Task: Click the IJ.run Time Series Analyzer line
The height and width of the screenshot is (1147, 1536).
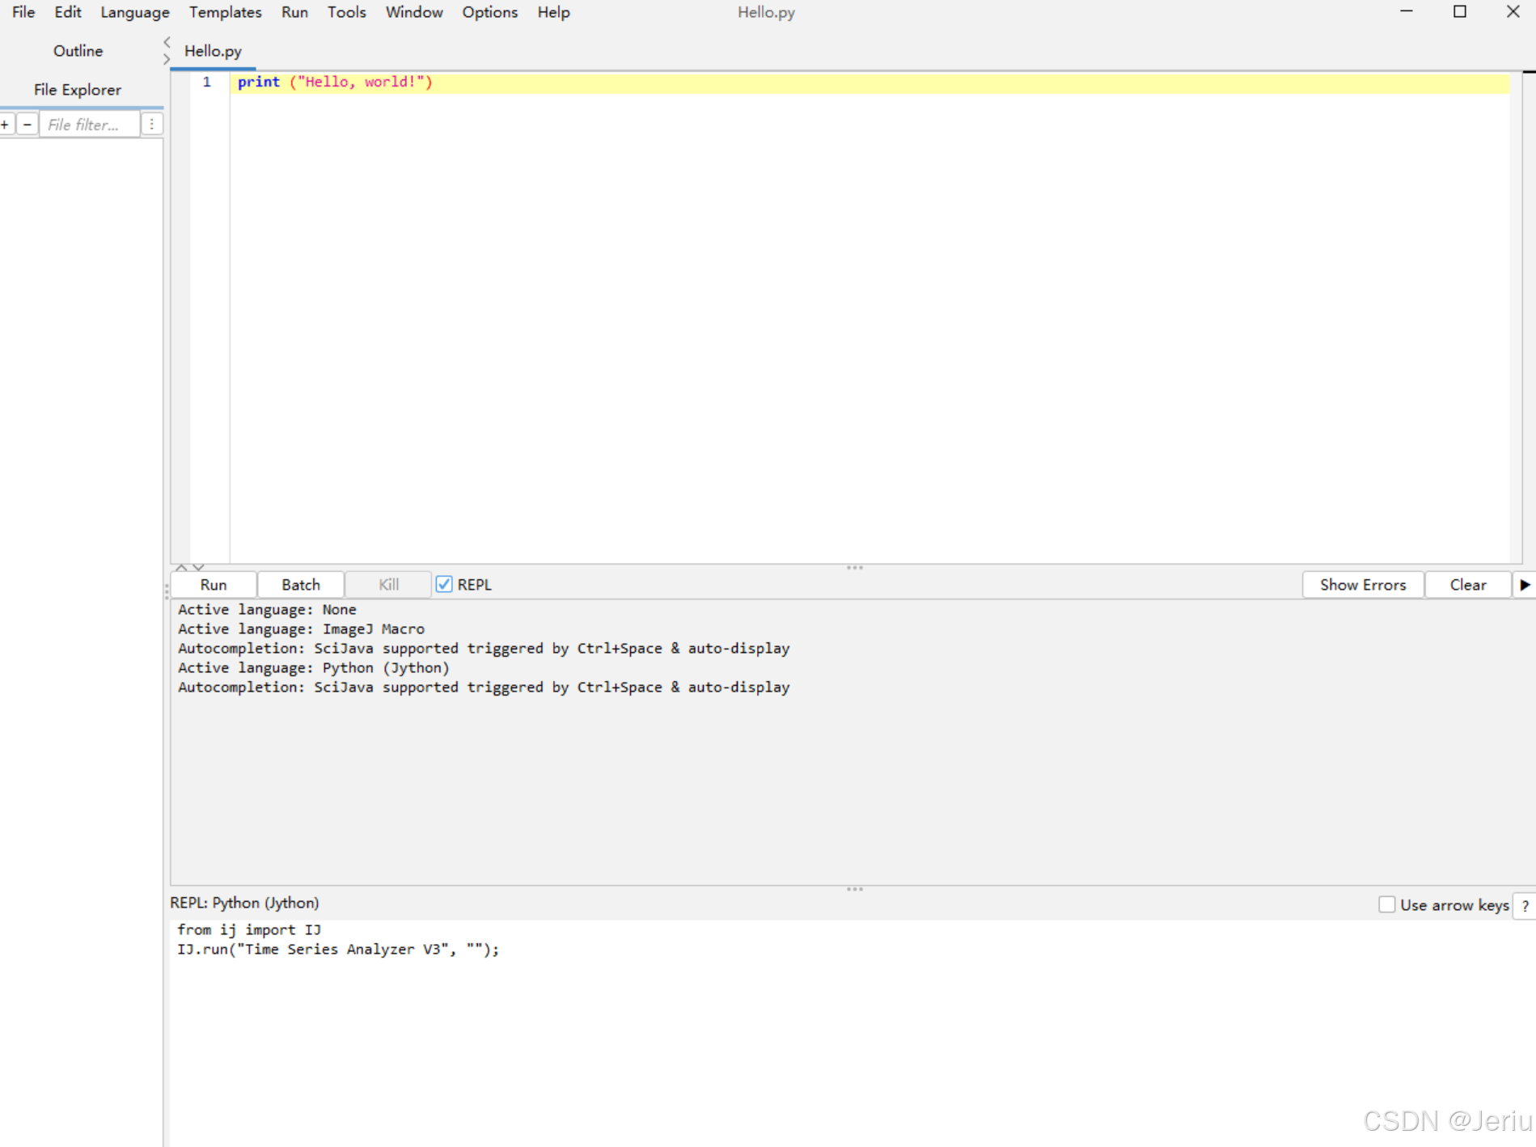Action: [338, 949]
